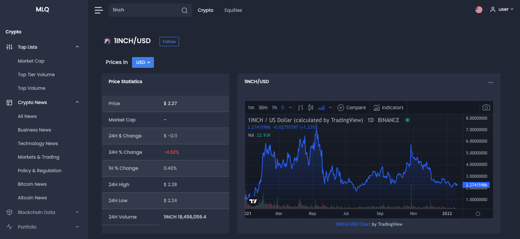Open Altcoin News
This screenshot has height=239, width=520.
click(x=32, y=198)
